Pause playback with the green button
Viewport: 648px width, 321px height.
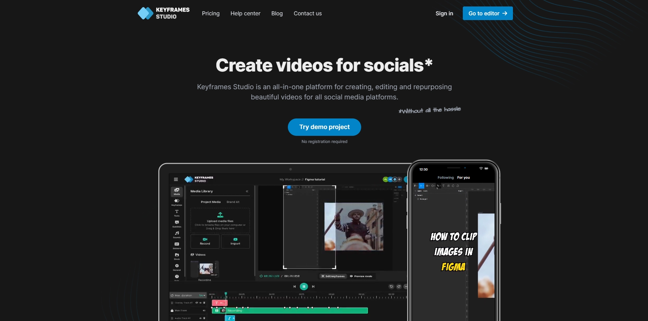point(304,287)
